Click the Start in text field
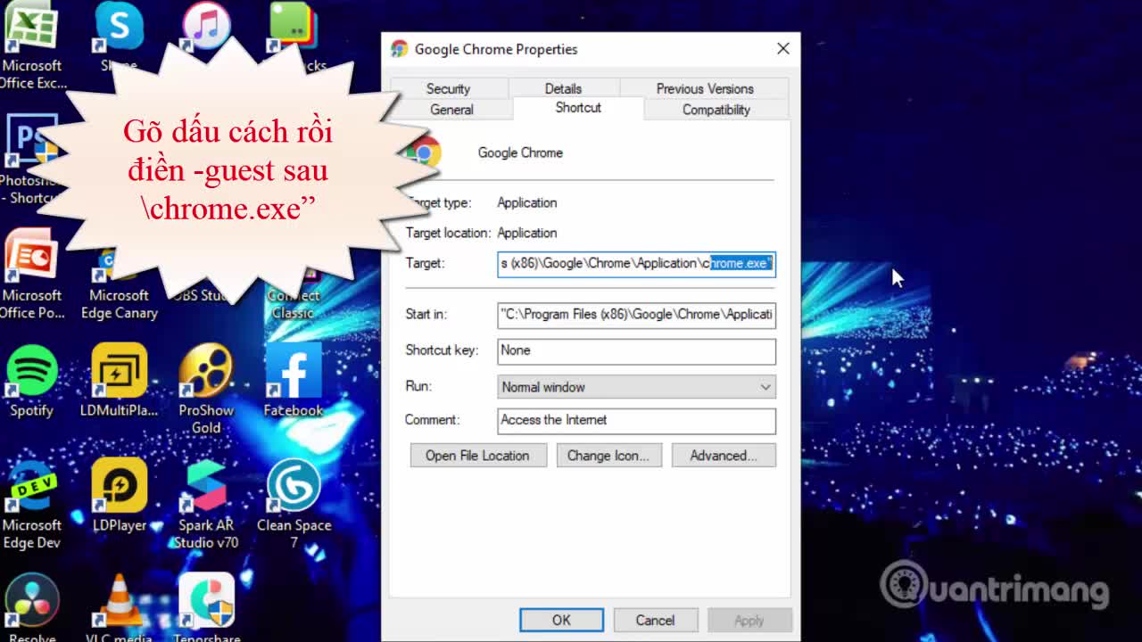Image resolution: width=1142 pixels, height=642 pixels. (x=636, y=315)
